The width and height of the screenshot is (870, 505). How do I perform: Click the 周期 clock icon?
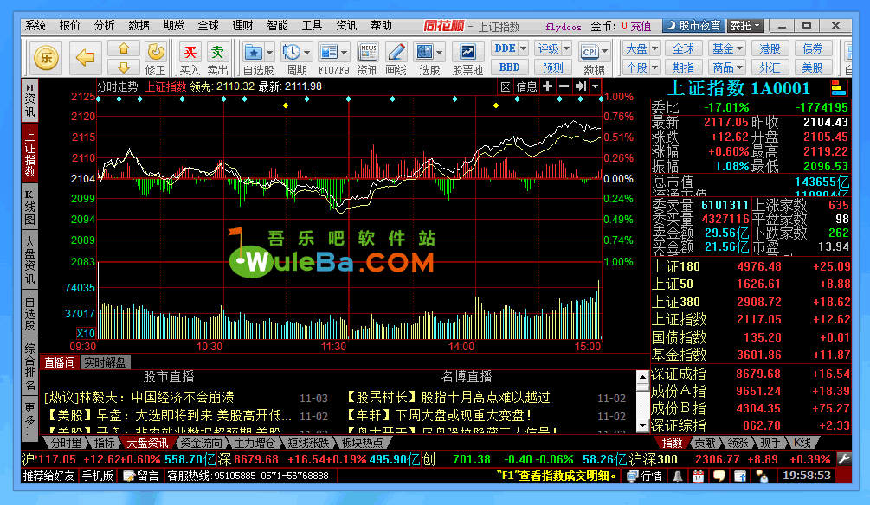point(291,52)
